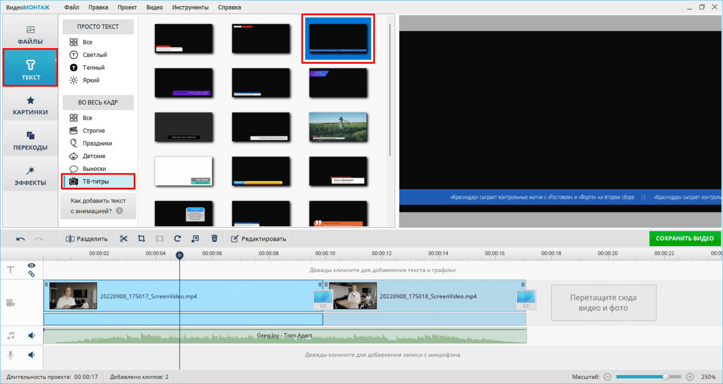Click the rotate clip icon

pos(177,239)
